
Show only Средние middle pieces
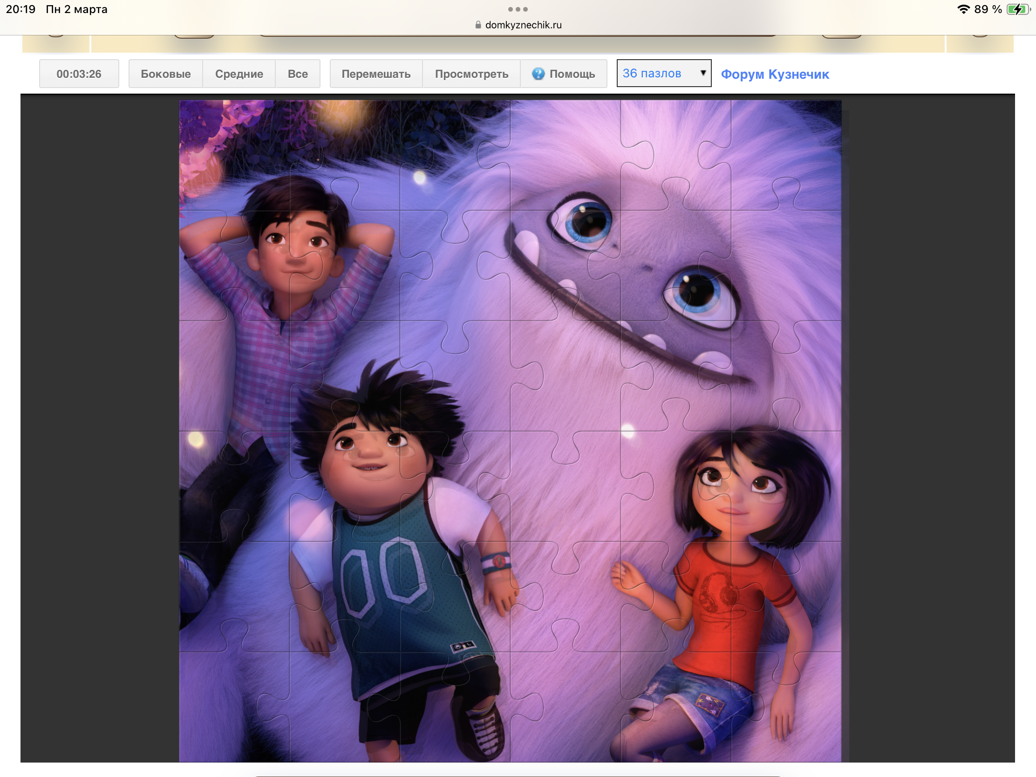239,74
